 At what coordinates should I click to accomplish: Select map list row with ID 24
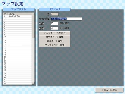[x=17, y=65]
